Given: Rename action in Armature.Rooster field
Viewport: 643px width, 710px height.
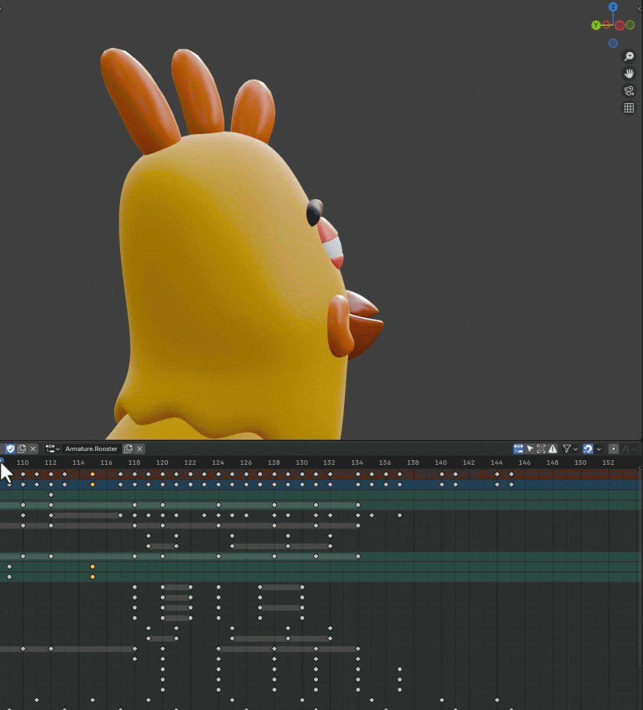Looking at the screenshot, I should point(91,449).
